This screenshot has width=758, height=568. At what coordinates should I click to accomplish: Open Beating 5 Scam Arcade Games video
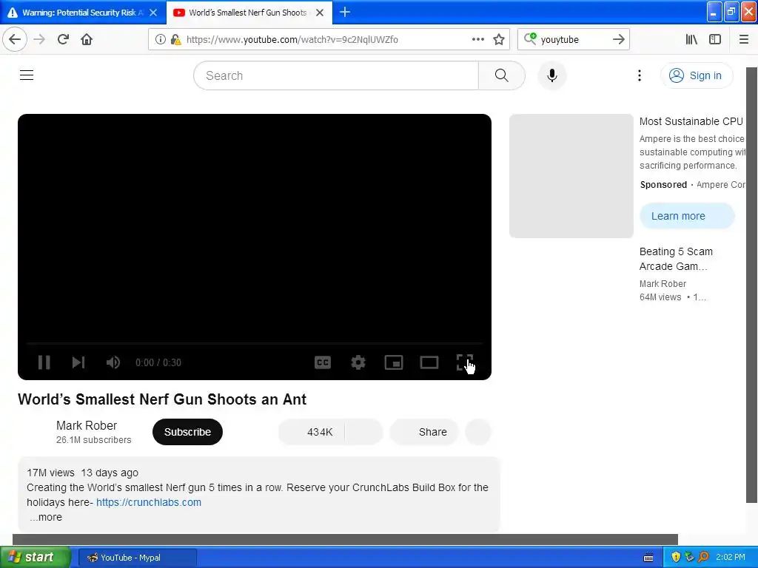(x=676, y=259)
